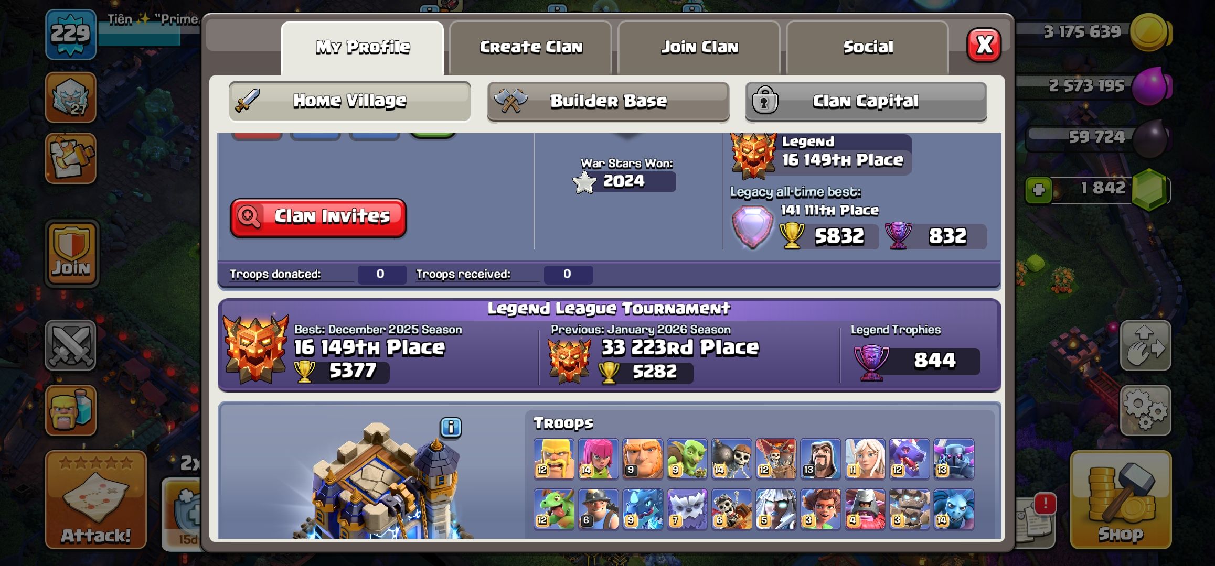
Task: Open the Shop hammer icon
Action: pos(1121,499)
